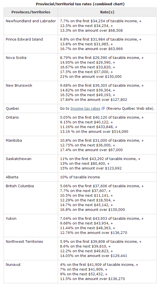The height and width of the screenshot is (285, 161).
Task: Click the '10% of taxable income' text
Action: 80,177
